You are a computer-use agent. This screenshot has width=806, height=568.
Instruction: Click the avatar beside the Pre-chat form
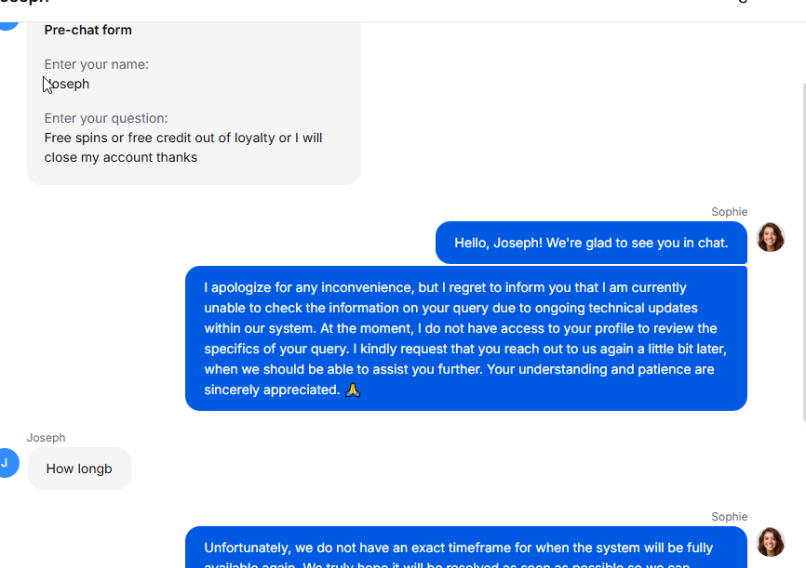click(x=8, y=26)
